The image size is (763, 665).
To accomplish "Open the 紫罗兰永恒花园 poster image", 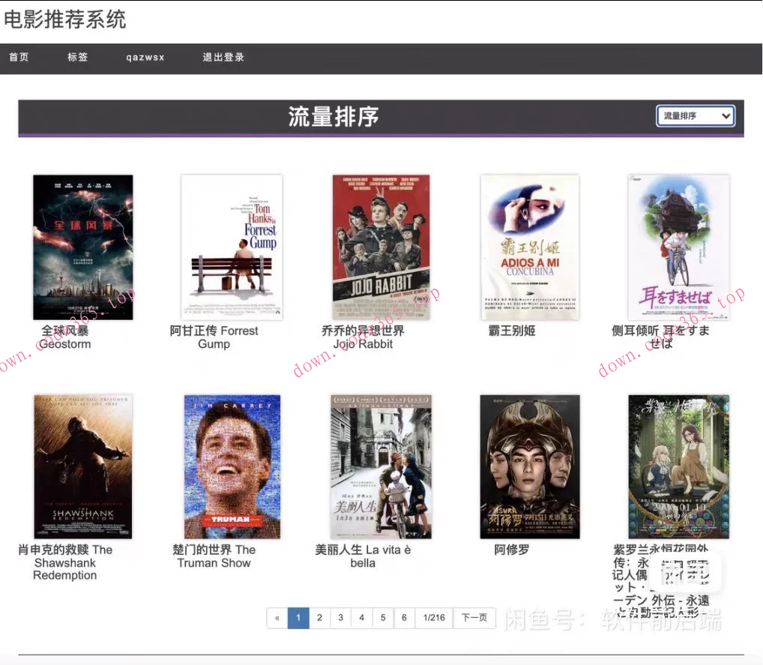I will [679, 467].
